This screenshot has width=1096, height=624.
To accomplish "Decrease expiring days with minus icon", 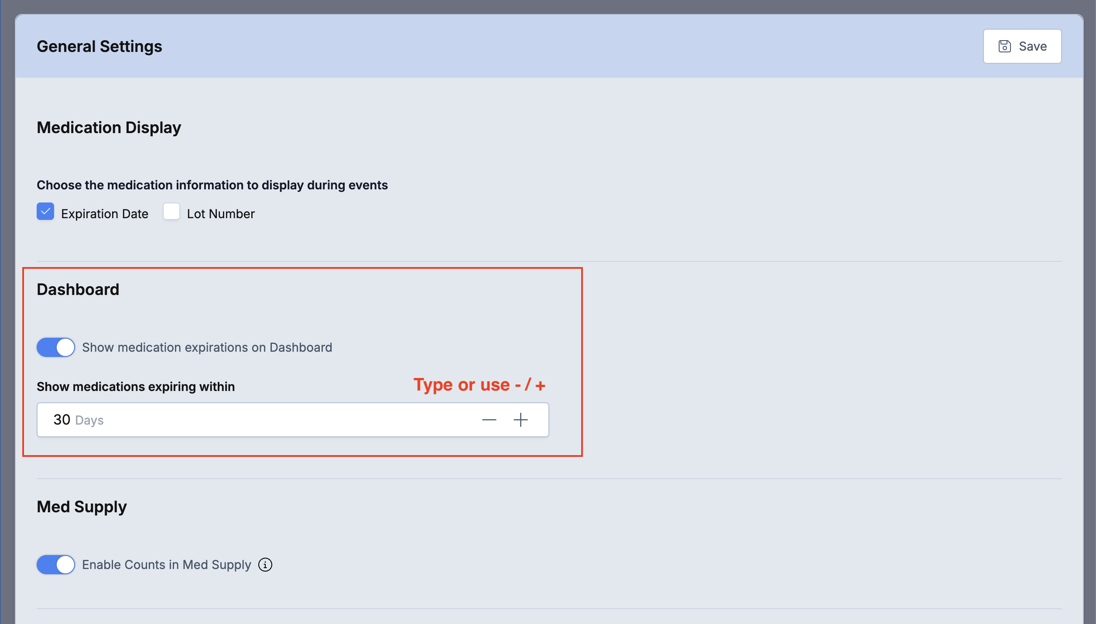I will pyautogui.click(x=489, y=420).
